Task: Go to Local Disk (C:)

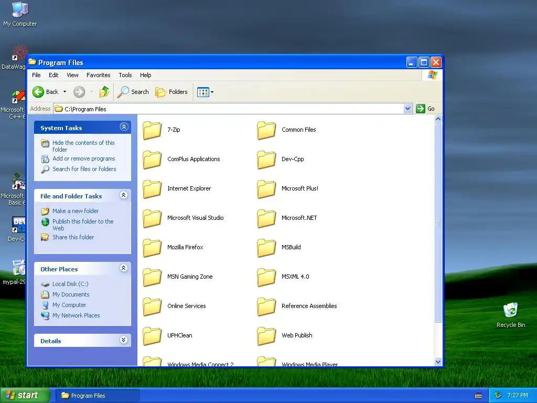Action: click(70, 284)
